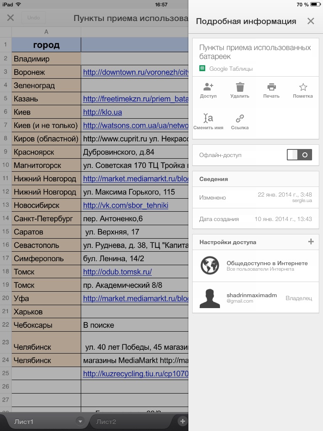
Task: Tap the Печать printer icon
Action: [x=271, y=88]
